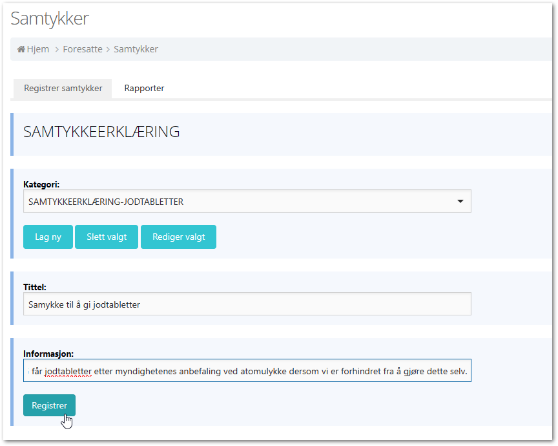Click Samtykker breadcrumb item

pos(136,49)
